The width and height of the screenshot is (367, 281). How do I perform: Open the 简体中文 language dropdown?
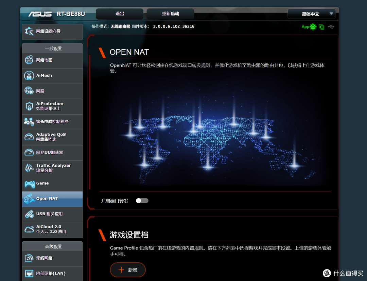tap(312, 14)
